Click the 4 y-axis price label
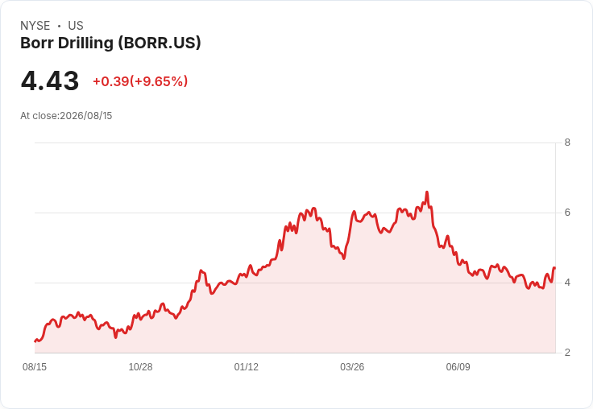 567,283
